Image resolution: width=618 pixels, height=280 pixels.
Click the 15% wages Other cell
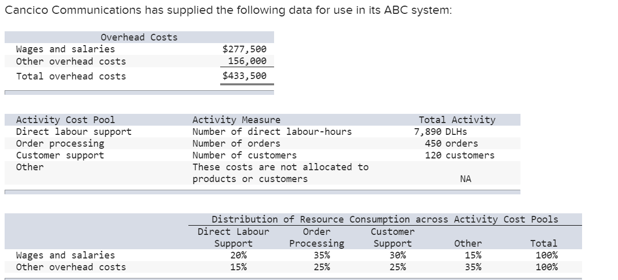(x=474, y=255)
